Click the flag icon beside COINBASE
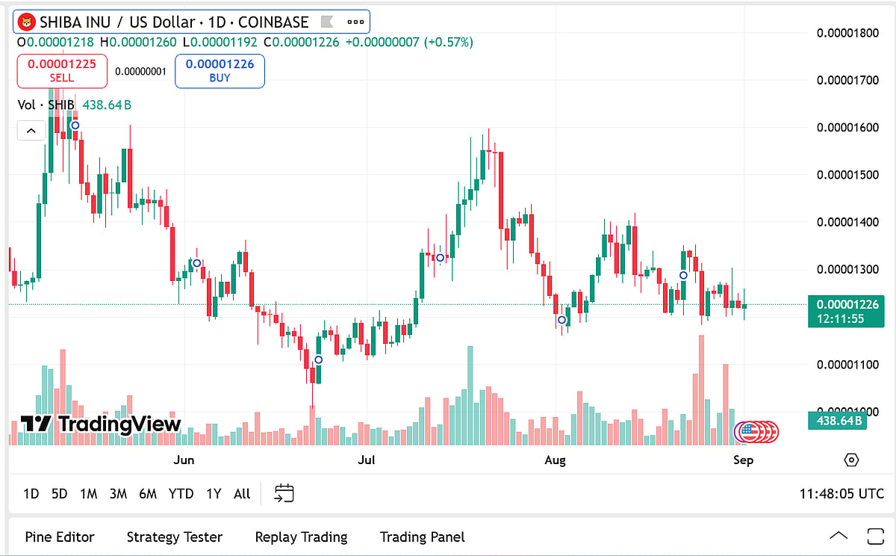The width and height of the screenshot is (896, 556). coord(325,22)
